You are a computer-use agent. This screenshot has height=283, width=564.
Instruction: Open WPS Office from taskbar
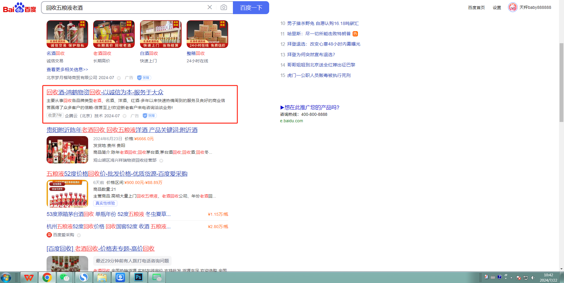[29, 277]
